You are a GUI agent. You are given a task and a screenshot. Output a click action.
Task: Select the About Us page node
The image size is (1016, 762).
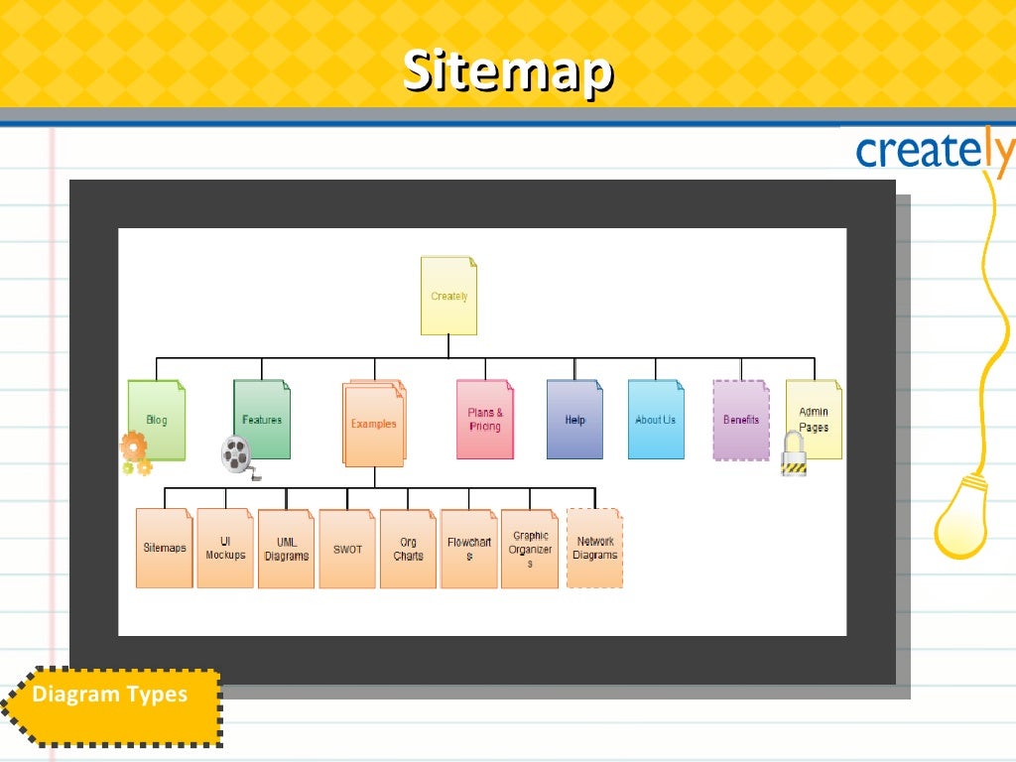pyautogui.click(x=656, y=420)
